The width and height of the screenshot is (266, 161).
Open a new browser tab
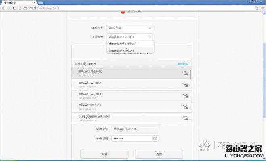[x=40, y=3]
